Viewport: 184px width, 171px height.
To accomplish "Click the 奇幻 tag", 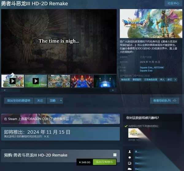I will pyautogui.click(x=170, y=80).
